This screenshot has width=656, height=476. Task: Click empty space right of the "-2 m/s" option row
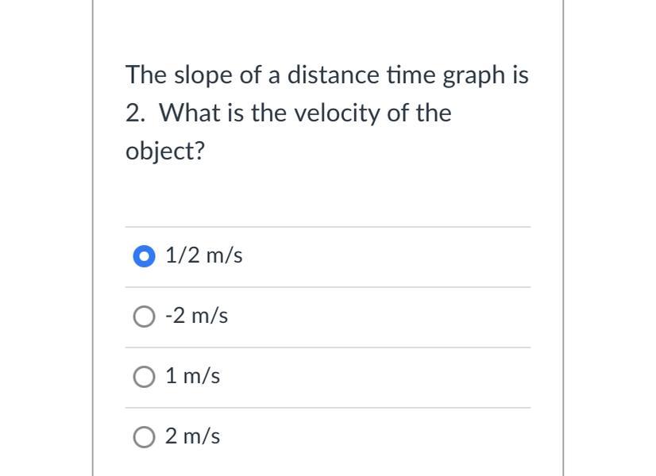(381, 316)
